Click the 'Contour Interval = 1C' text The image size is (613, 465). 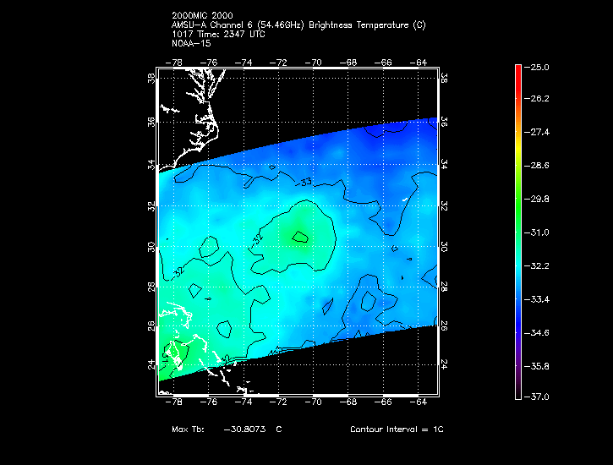coord(397,429)
